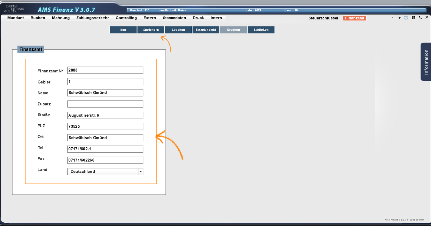Click the phone handset icon

(420, 18)
